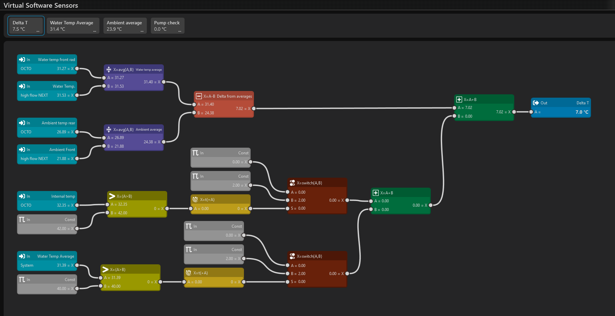Click the greater-than icon on the upper X=(A>B) node
Screen dimensions: 615x316
pyautogui.click(x=112, y=196)
